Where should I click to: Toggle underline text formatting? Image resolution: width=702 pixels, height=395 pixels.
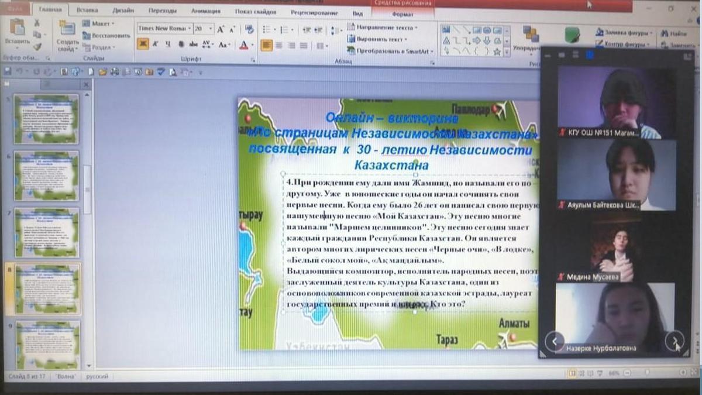pos(168,44)
